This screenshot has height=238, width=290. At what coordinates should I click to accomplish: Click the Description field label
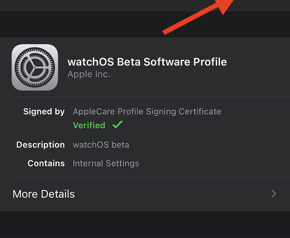coord(40,145)
